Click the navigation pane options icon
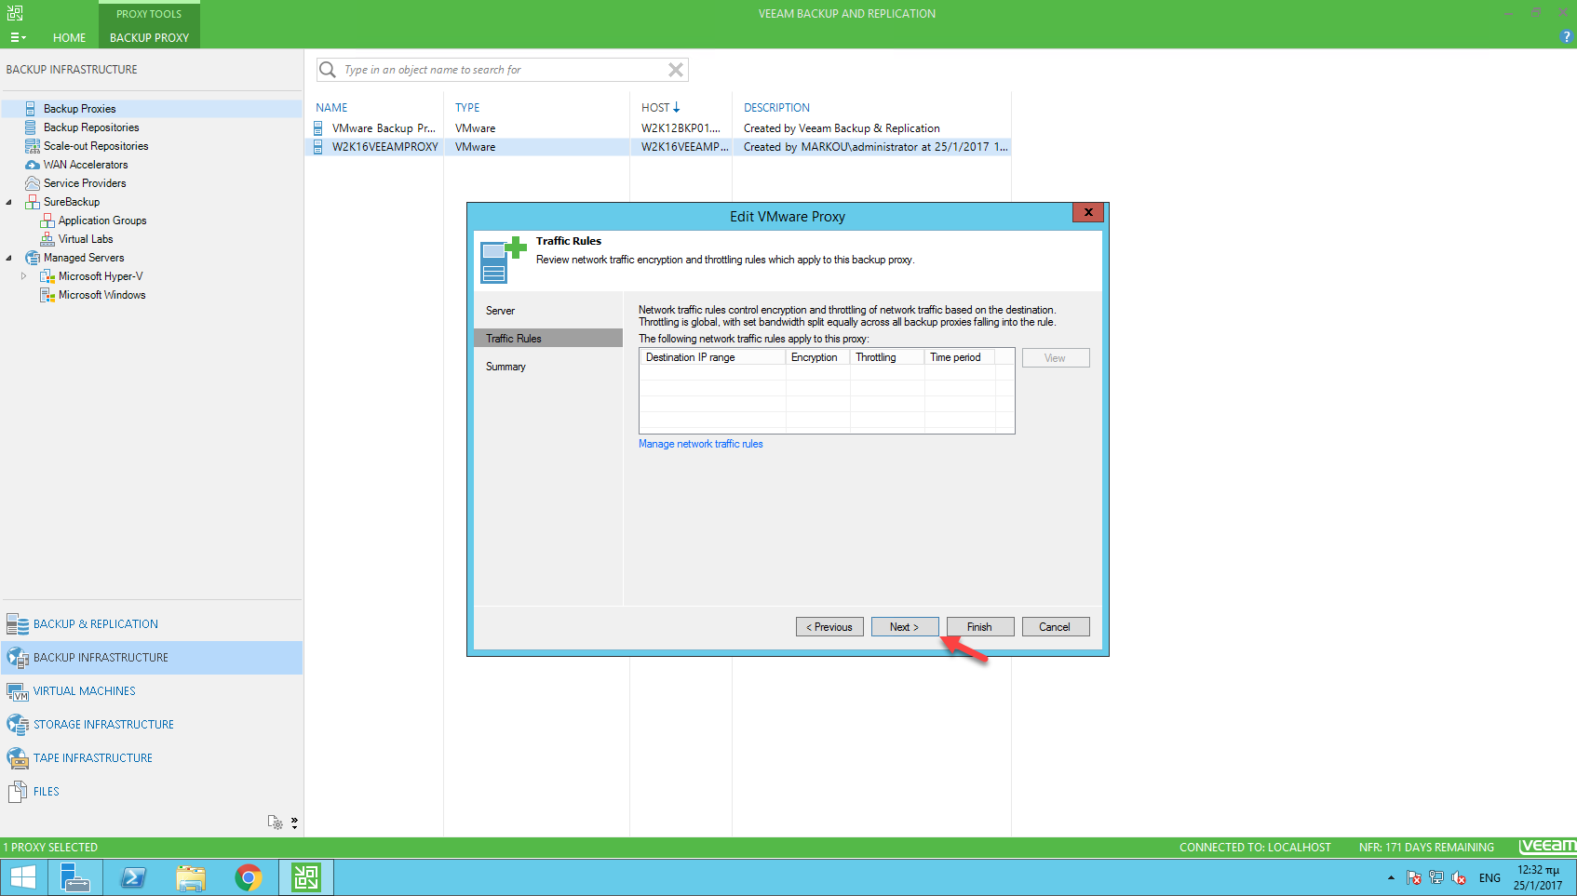 (276, 822)
